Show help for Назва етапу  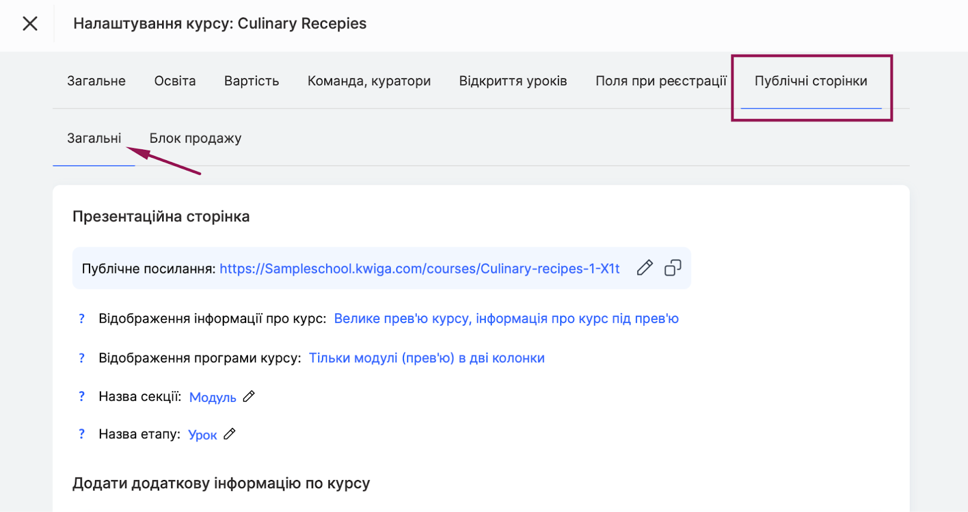click(x=82, y=434)
